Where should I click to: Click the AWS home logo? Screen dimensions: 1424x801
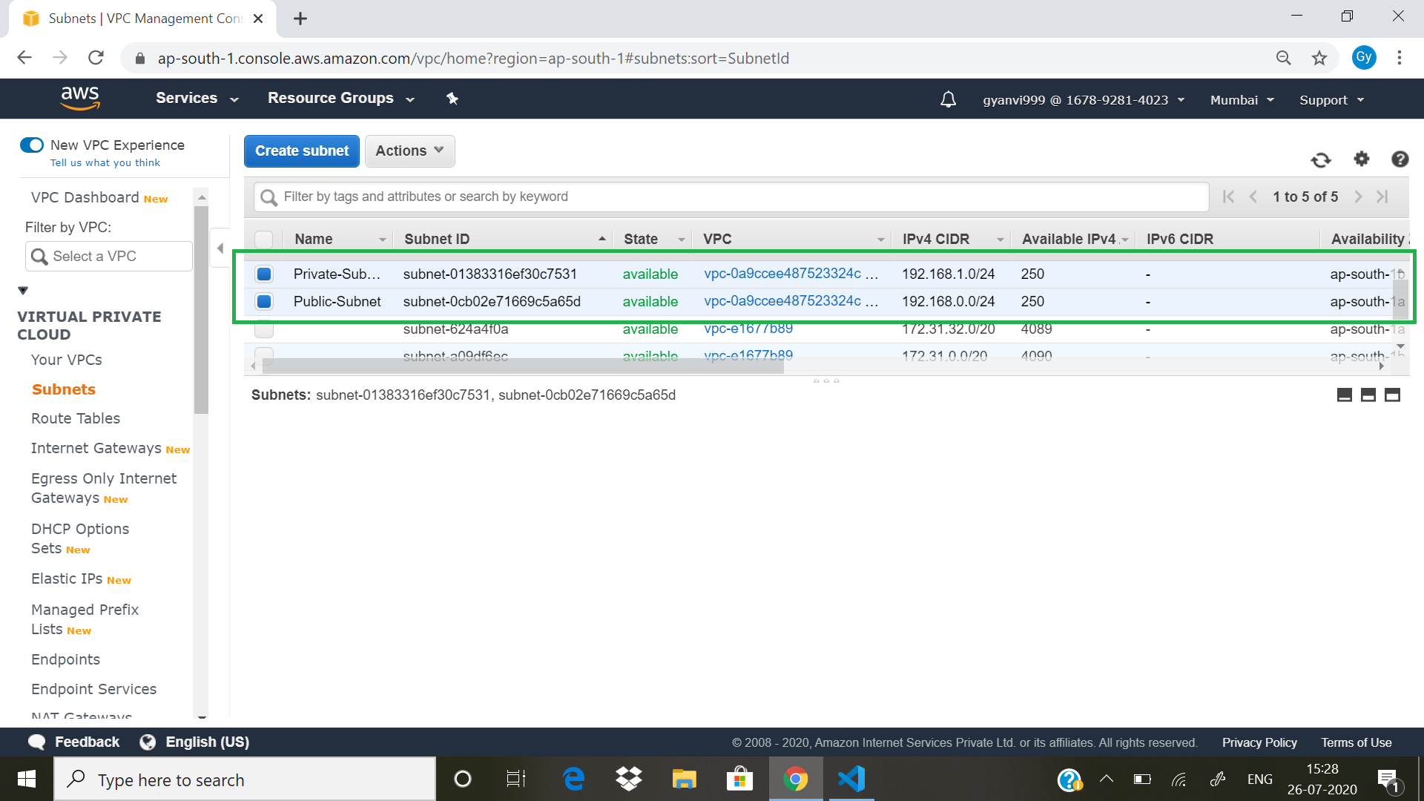[x=80, y=98]
